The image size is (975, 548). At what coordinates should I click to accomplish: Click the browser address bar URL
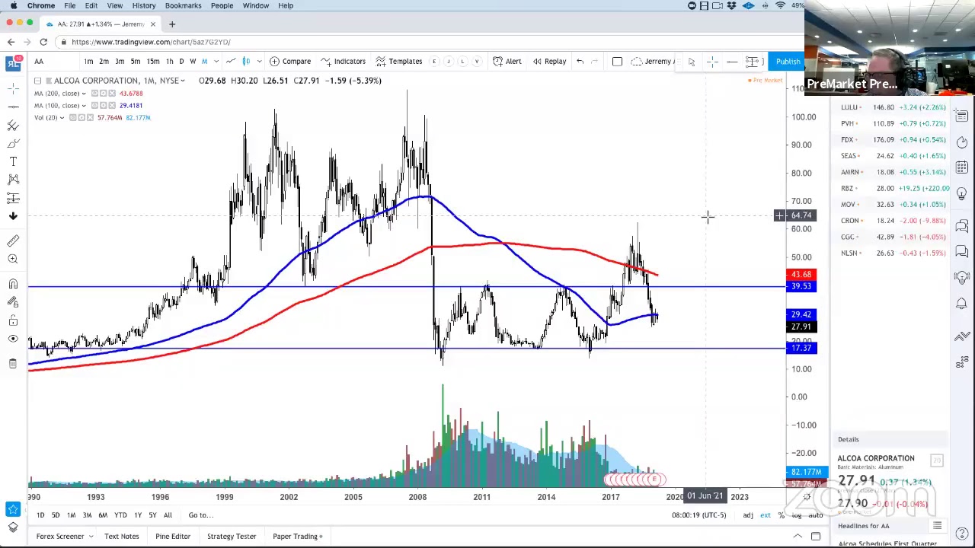[x=151, y=42]
